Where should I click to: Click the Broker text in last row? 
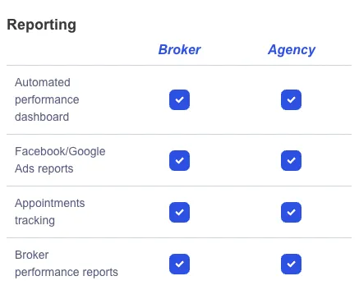coord(32,255)
